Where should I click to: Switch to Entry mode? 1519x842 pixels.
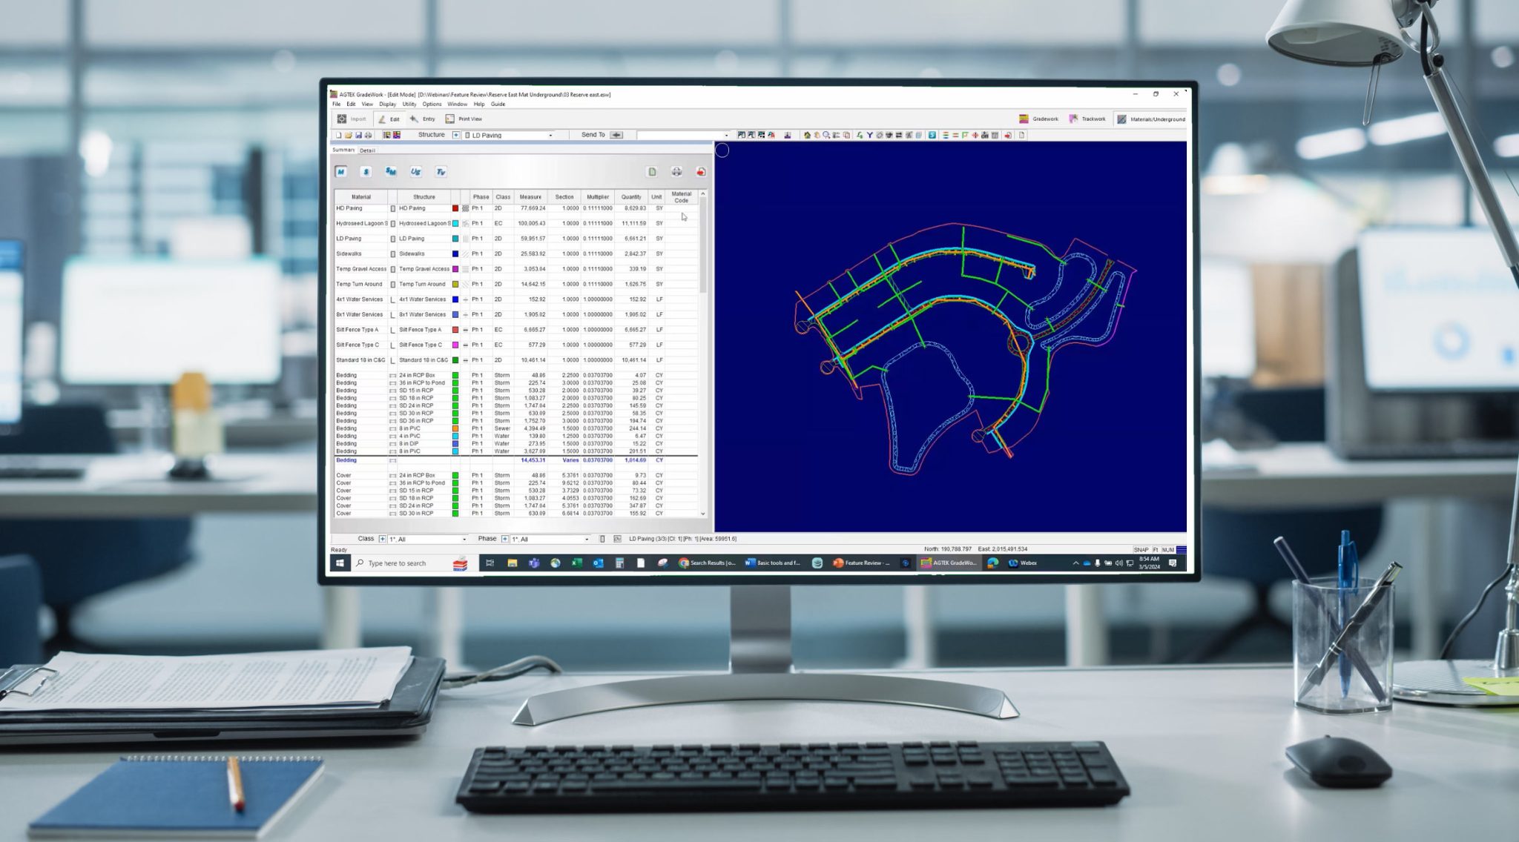point(423,119)
